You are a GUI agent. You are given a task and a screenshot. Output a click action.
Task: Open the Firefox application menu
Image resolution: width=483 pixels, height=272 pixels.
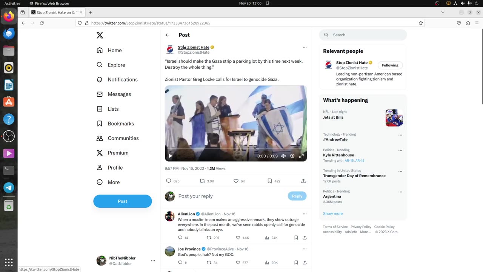477,23
